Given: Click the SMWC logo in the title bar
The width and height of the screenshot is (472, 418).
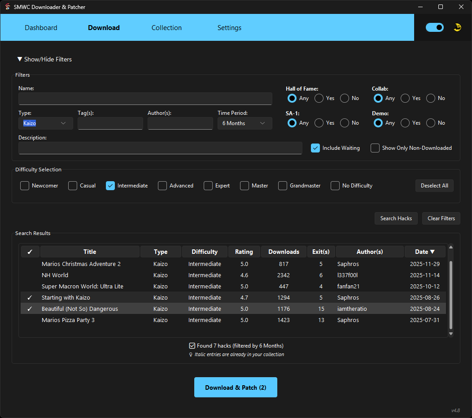Looking at the screenshot, I should (x=6, y=7).
